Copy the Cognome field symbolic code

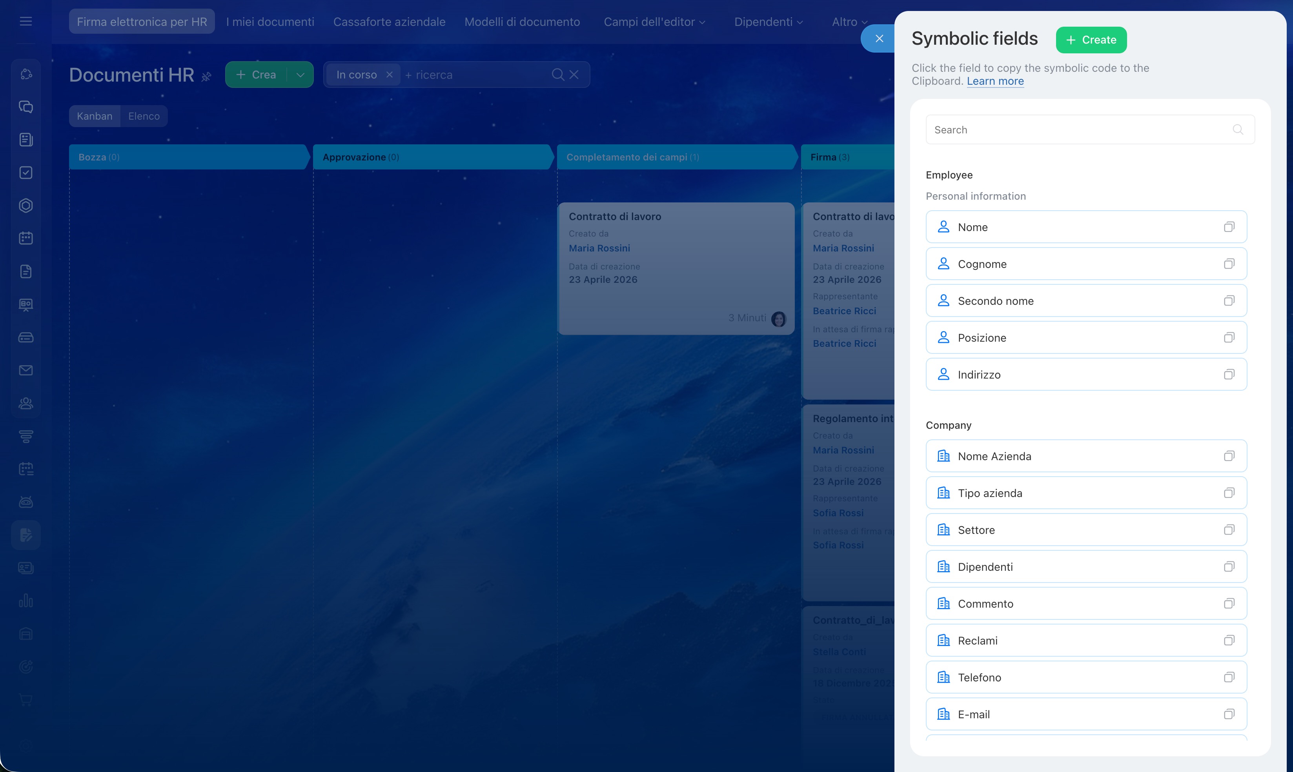[x=1229, y=264]
